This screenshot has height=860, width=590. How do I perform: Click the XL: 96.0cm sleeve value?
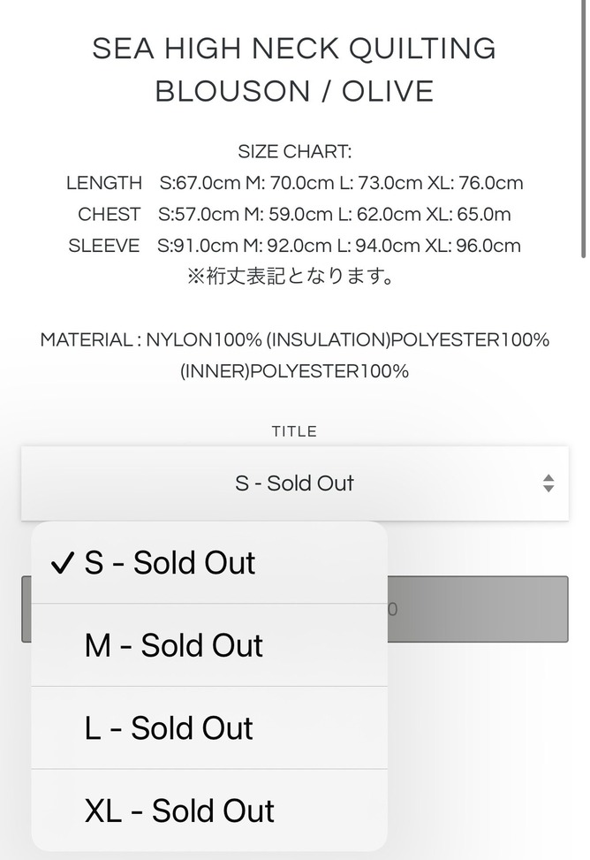pyautogui.click(x=473, y=246)
